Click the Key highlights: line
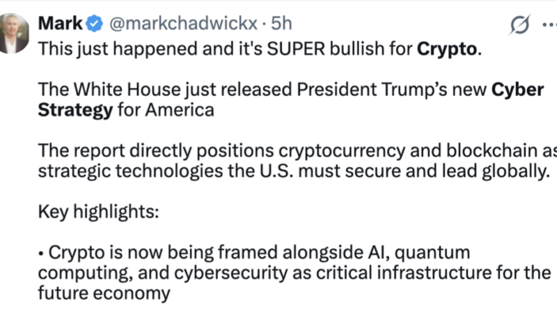The image size is (557, 310). click(98, 212)
